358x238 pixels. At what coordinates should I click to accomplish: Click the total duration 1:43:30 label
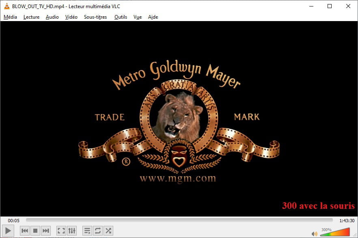347,221
